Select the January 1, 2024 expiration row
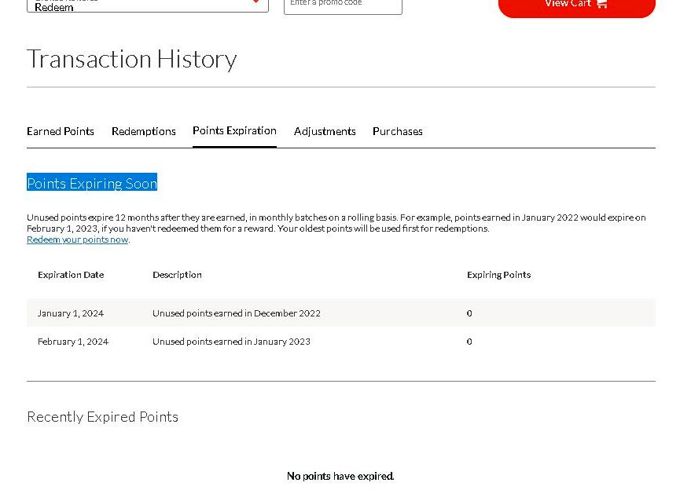This screenshot has width=691, height=490. pos(70,313)
